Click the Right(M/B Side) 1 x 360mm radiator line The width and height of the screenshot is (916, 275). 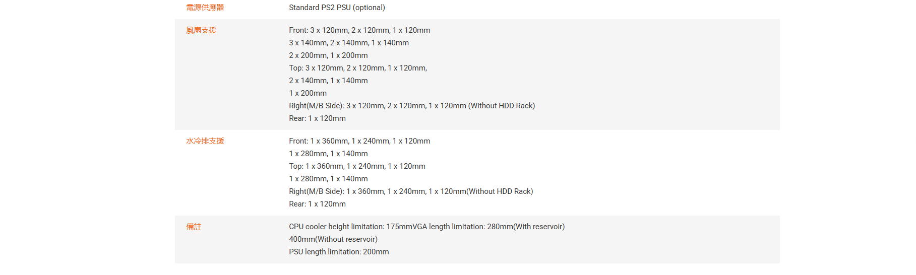click(411, 191)
